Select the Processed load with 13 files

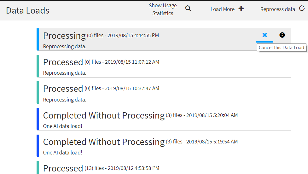63,168
